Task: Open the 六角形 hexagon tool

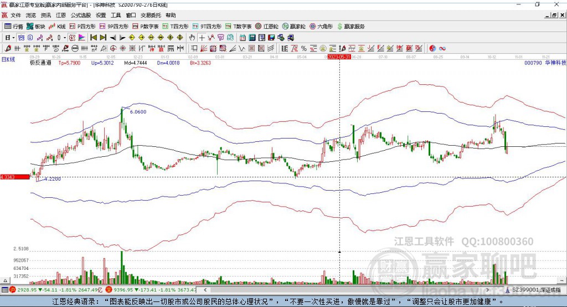Action: [x=321, y=27]
